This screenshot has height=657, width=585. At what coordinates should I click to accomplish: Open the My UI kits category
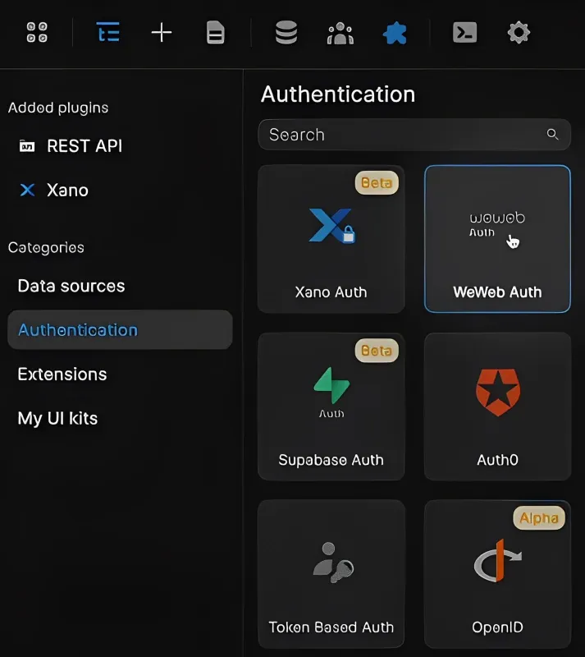pyautogui.click(x=57, y=418)
